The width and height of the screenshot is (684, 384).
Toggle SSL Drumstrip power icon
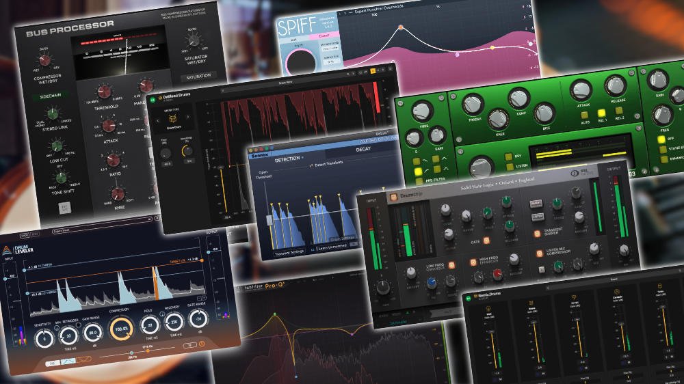click(x=393, y=197)
